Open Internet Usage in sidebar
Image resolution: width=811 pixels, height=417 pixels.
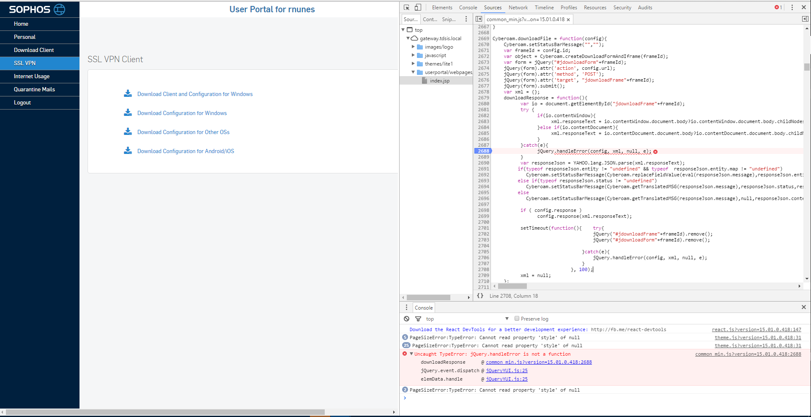coord(40,76)
